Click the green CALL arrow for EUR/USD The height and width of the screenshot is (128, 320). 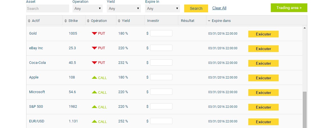[94, 121]
